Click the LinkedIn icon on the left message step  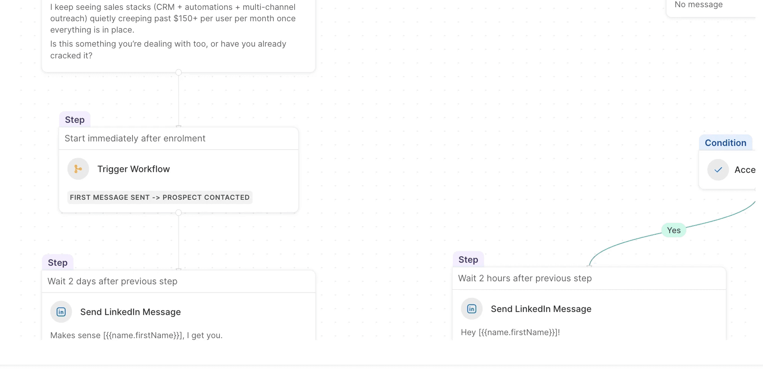click(x=61, y=312)
